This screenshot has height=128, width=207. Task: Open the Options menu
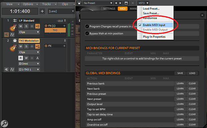click(30, 4)
